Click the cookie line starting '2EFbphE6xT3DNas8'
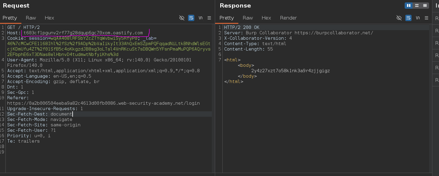 pyautogui.click(x=63, y=54)
